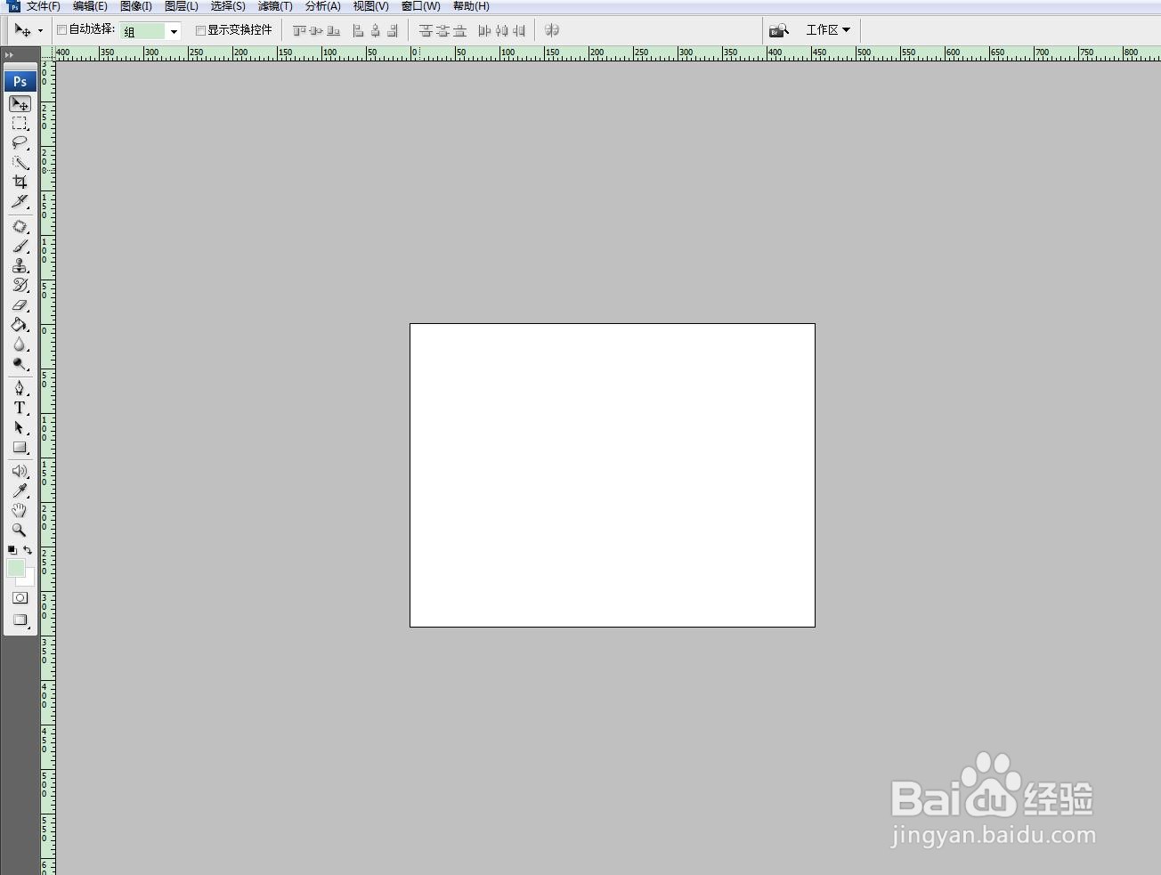Image resolution: width=1161 pixels, height=875 pixels.
Task: Open the Move tool preset picker arrow
Action: click(40, 31)
